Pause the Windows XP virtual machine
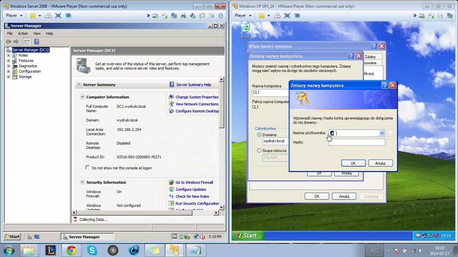The height and width of the screenshot is (257, 458). coord(262,16)
